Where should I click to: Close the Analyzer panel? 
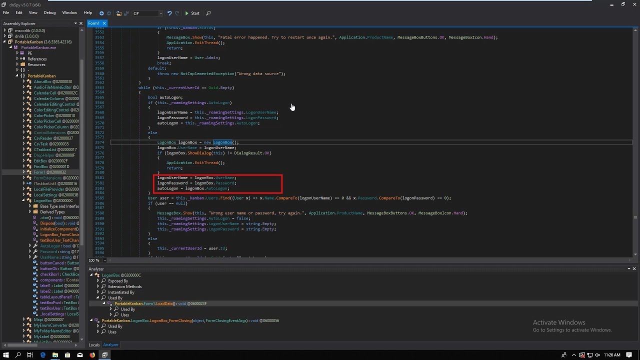pos(634,269)
